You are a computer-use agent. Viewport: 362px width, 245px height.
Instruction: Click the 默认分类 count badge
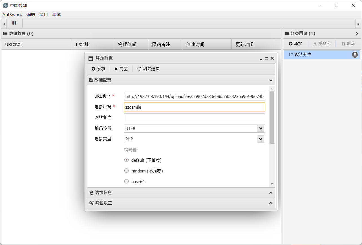click(355, 55)
